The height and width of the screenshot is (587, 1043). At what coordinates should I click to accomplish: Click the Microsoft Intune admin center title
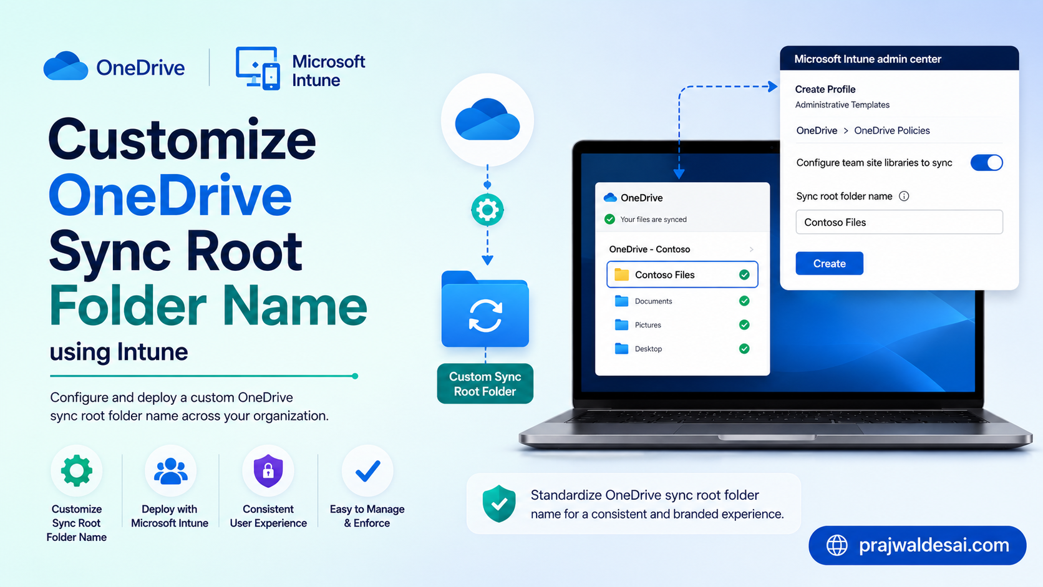(867, 59)
